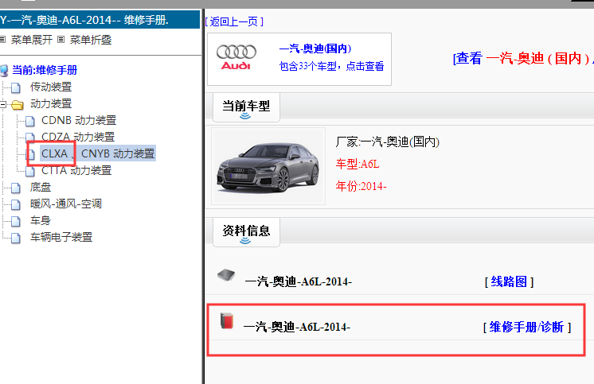Open 车身 tree item

click(x=41, y=220)
